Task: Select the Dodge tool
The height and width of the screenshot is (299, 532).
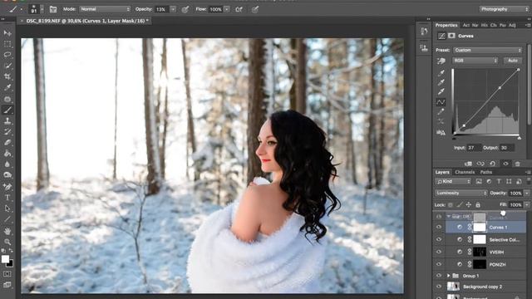Action: pos(7,175)
